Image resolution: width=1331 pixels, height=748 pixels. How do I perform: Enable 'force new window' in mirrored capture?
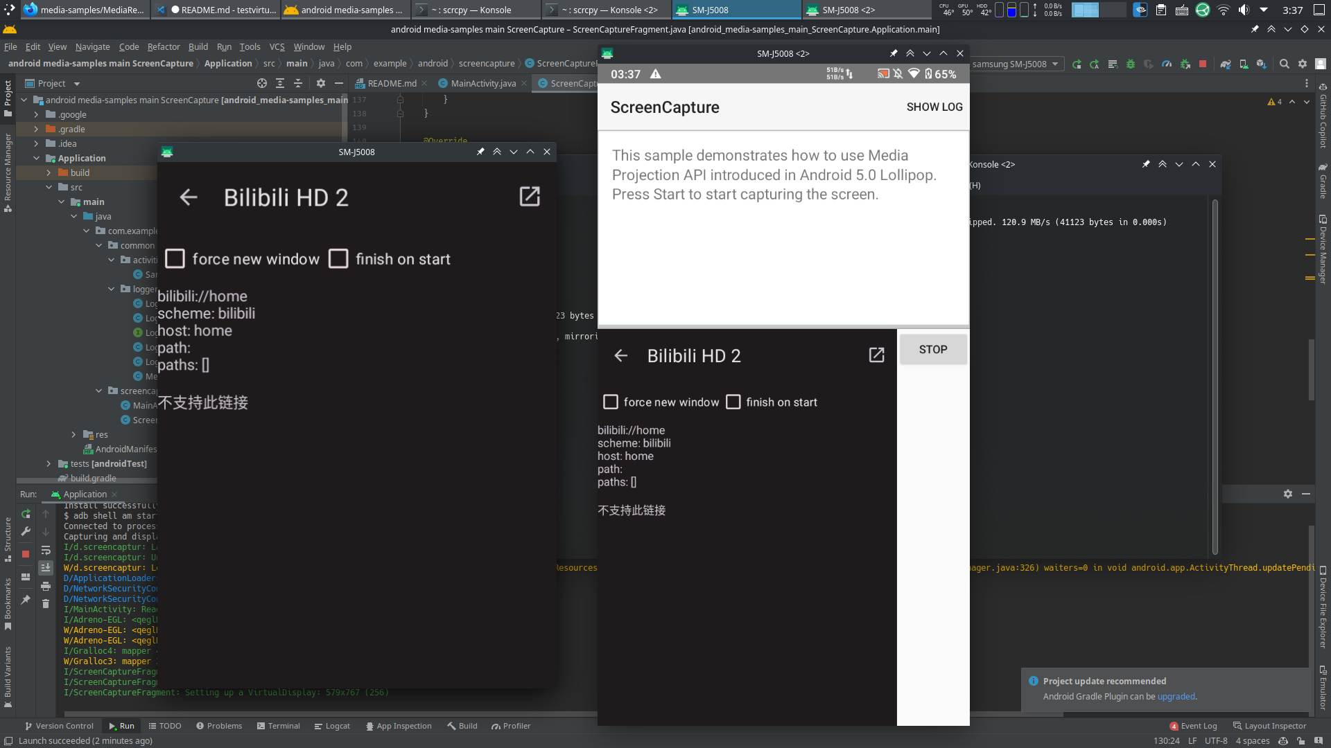(611, 402)
